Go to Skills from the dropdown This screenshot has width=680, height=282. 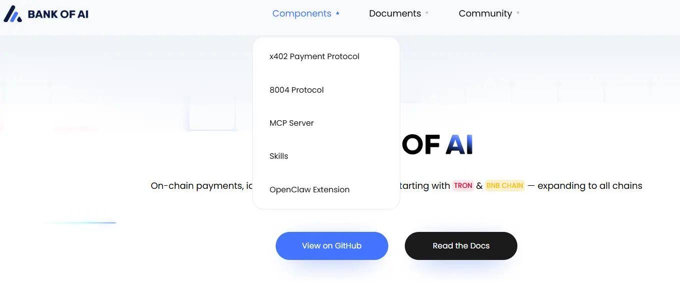click(279, 156)
